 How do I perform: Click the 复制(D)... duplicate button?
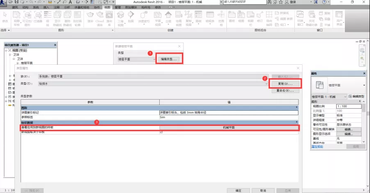tap(285, 84)
